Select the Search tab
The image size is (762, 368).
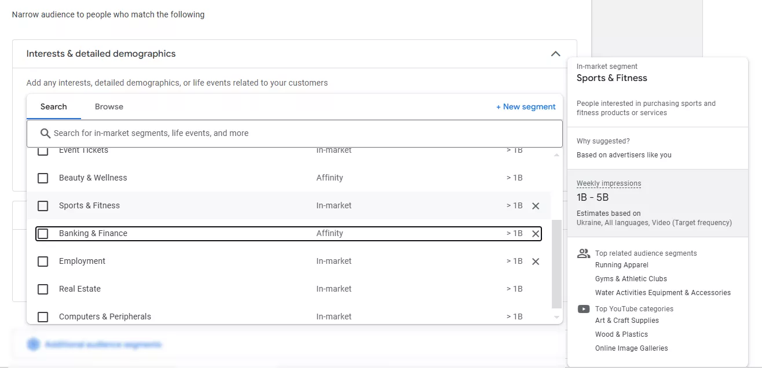click(53, 106)
